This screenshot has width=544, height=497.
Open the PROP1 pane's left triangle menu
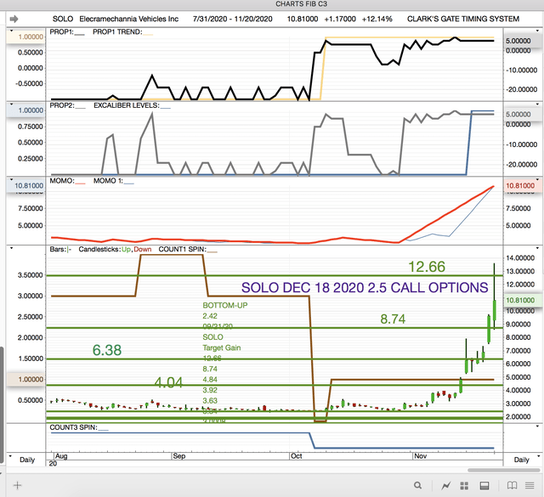[x=11, y=31]
